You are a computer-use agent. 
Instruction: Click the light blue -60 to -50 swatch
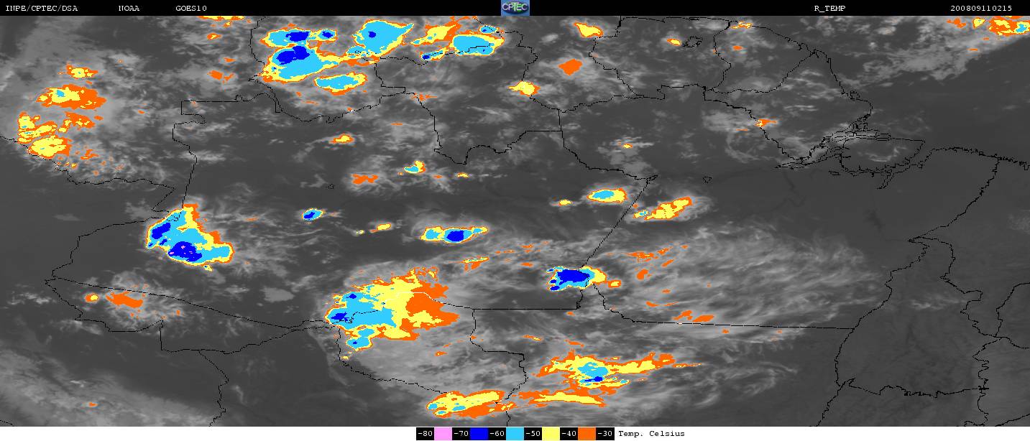click(515, 434)
